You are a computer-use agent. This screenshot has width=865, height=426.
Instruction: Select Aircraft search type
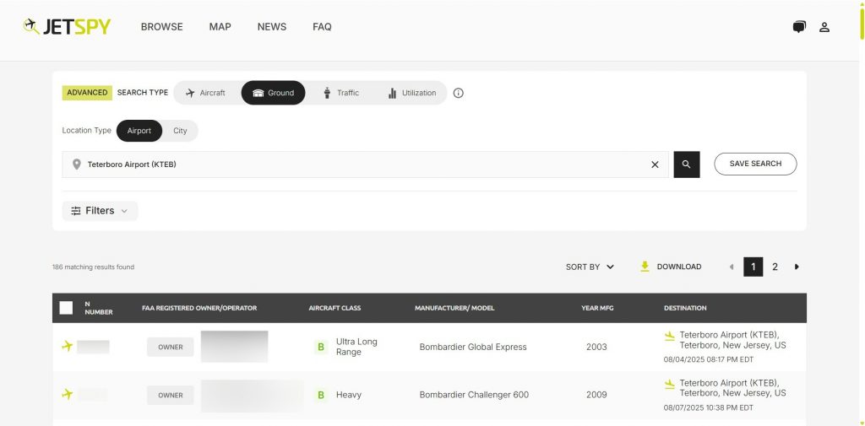(x=206, y=93)
